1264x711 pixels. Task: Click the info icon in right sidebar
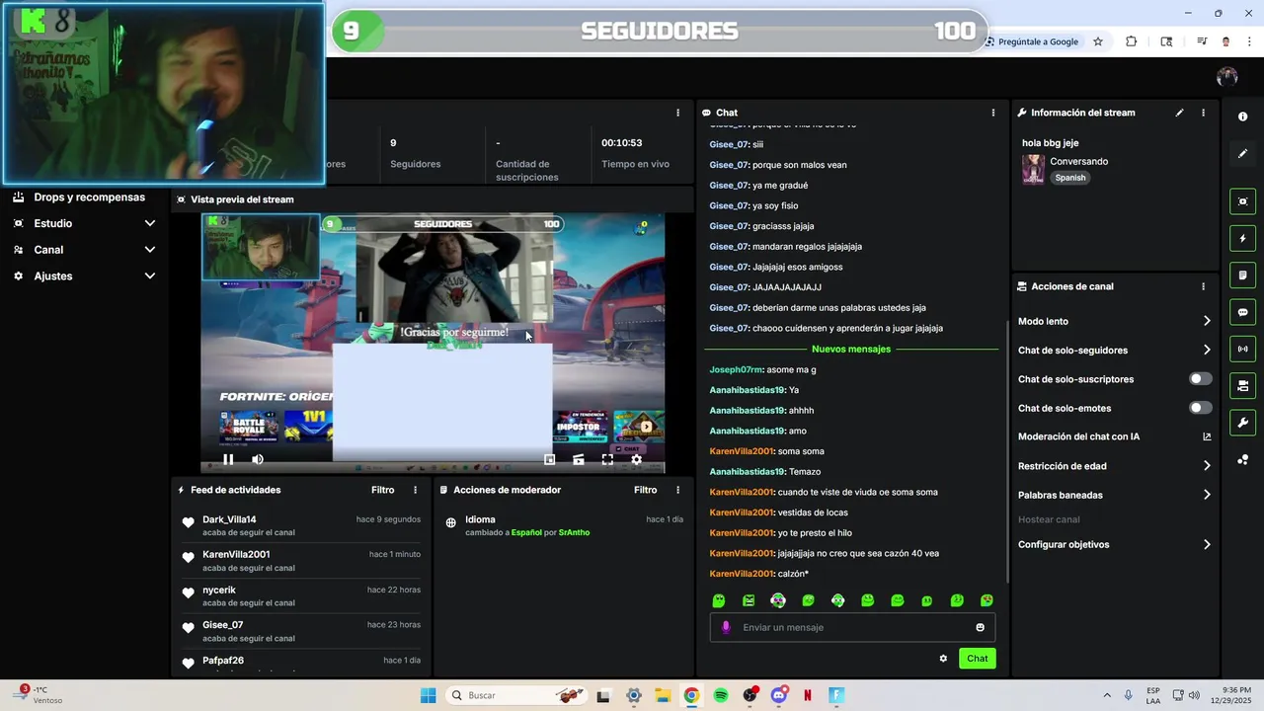coord(1242,117)
